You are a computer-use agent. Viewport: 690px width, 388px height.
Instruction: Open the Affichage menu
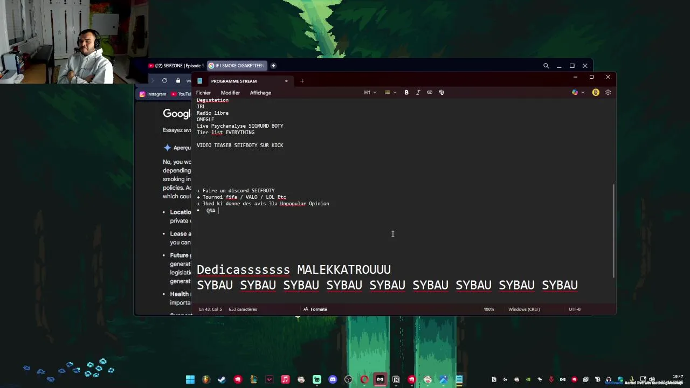click(260, 93)
